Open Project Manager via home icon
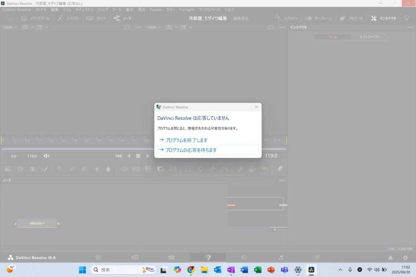This screenshot has height=277, width=416. pyautogui.click(x=390, y=258)
